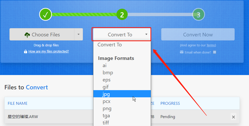Select png from the format list

[x=122, y=109]
